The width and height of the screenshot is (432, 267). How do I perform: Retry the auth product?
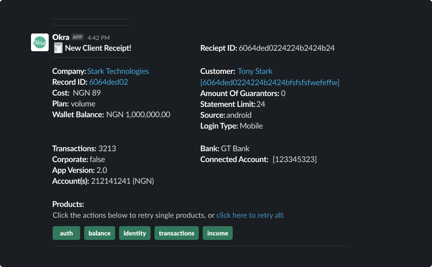66,233
